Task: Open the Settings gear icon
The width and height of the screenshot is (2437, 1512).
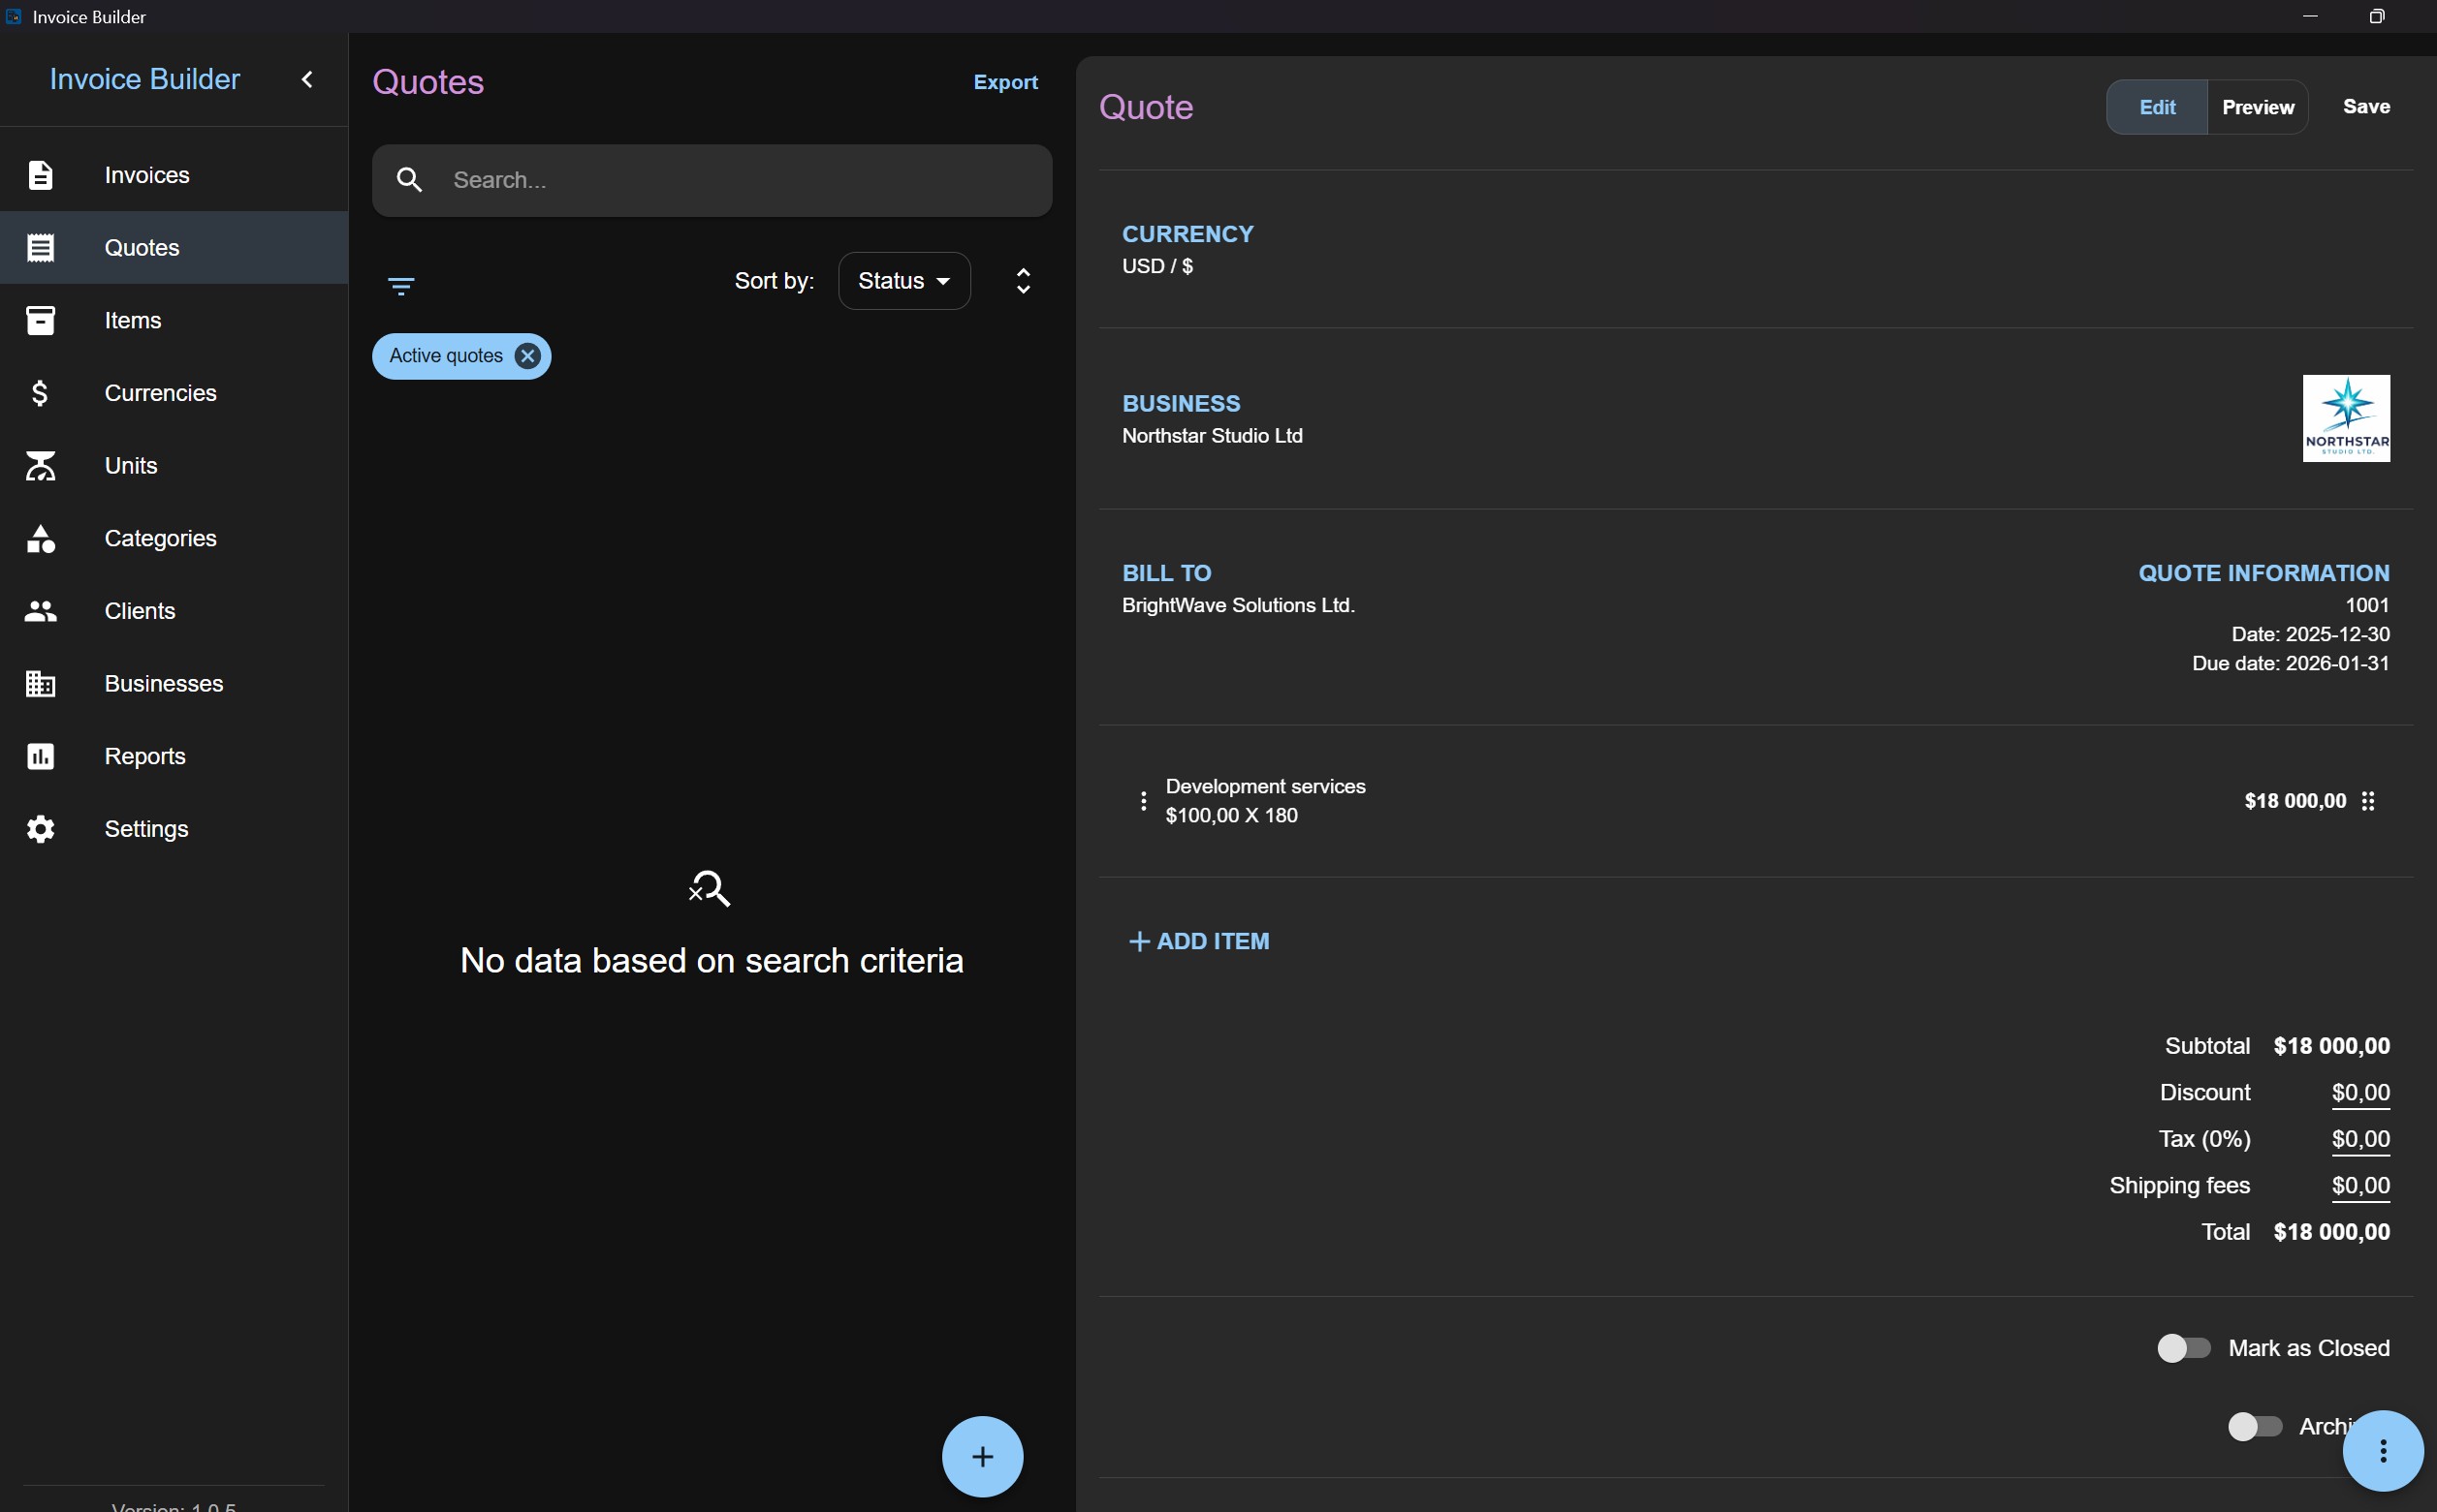Action: tap(40, 829)
